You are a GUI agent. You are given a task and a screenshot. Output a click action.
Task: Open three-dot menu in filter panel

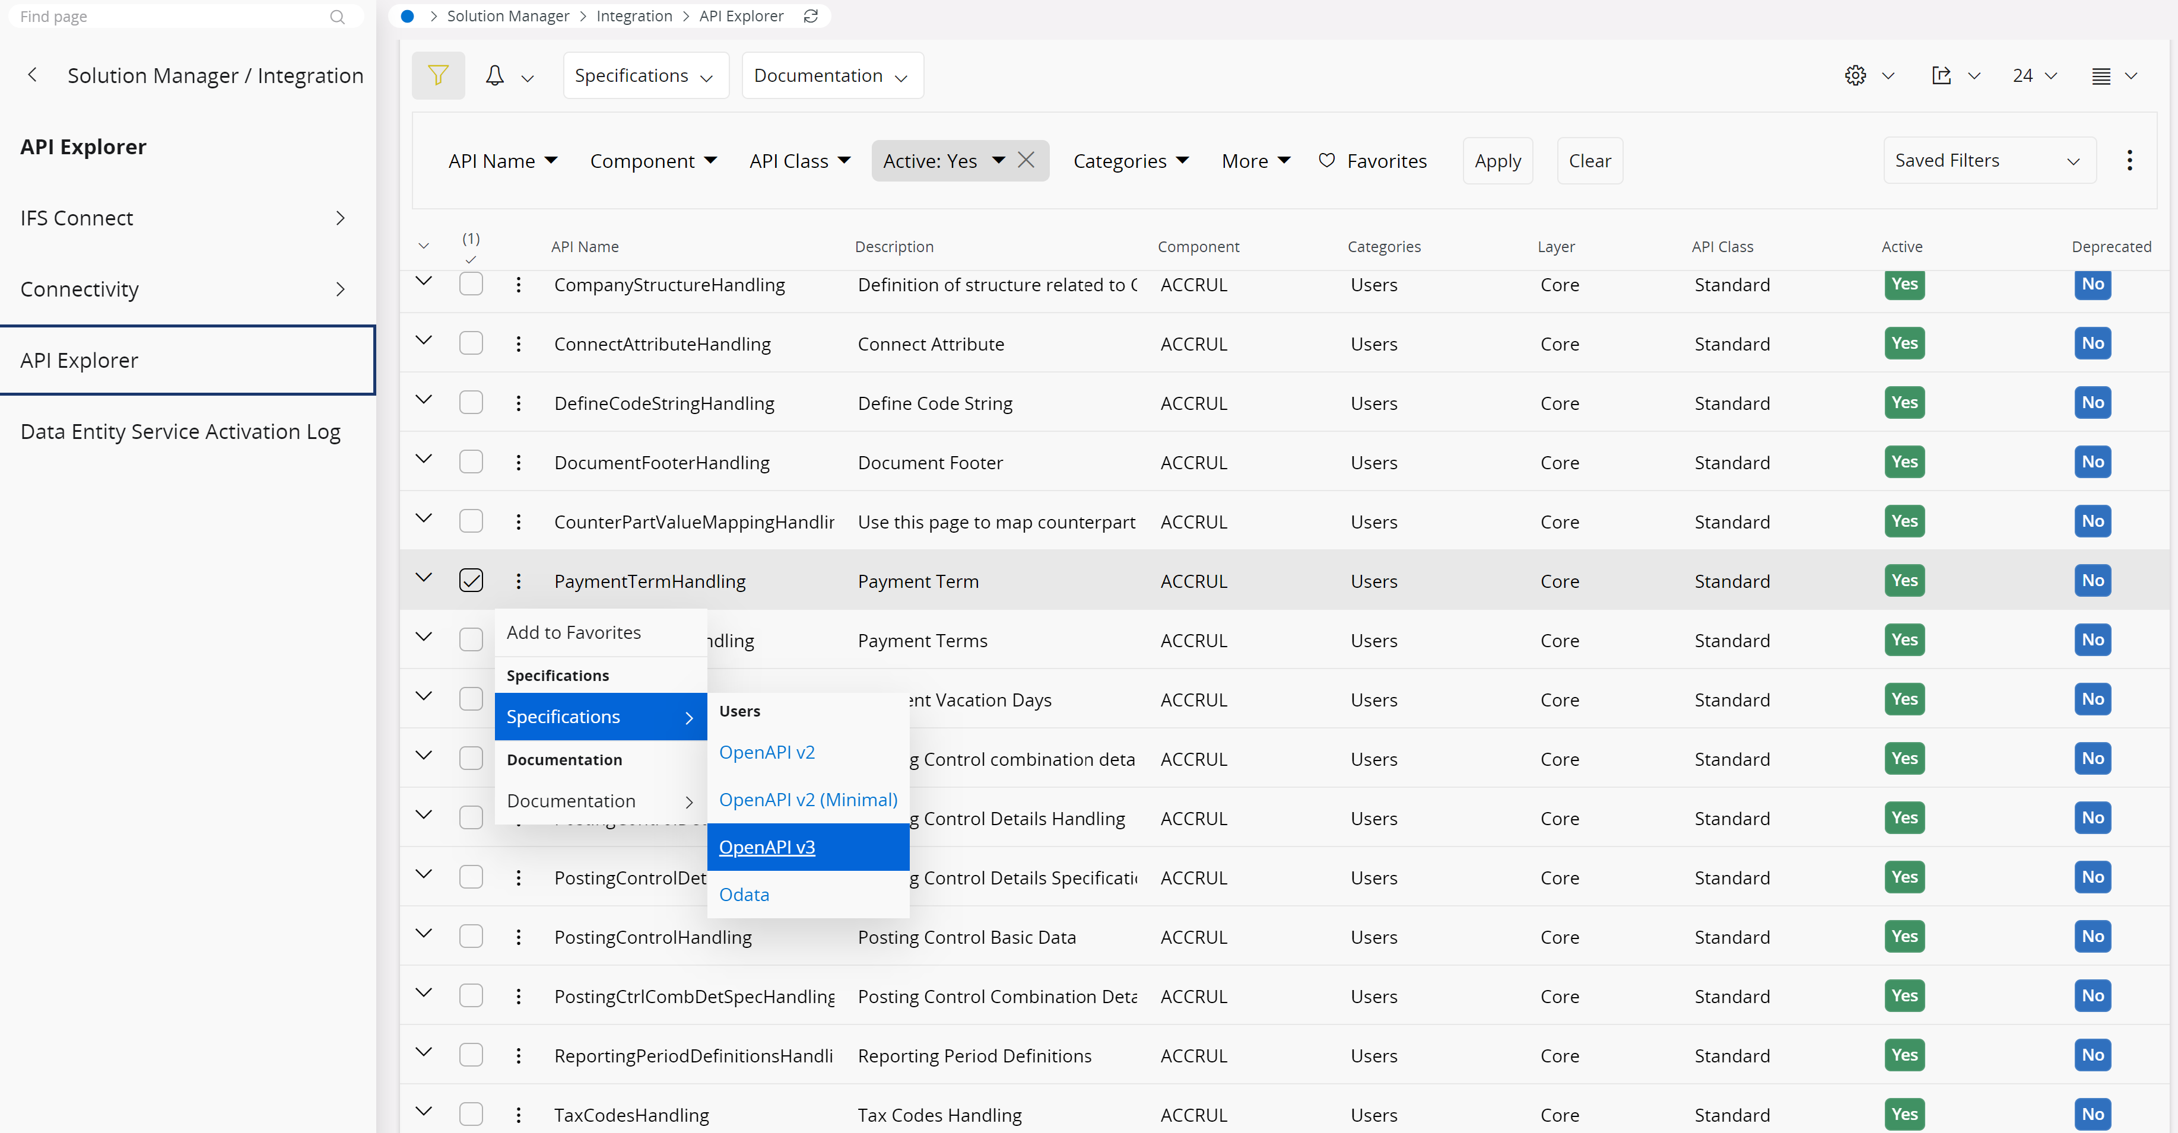(2130, 160)
